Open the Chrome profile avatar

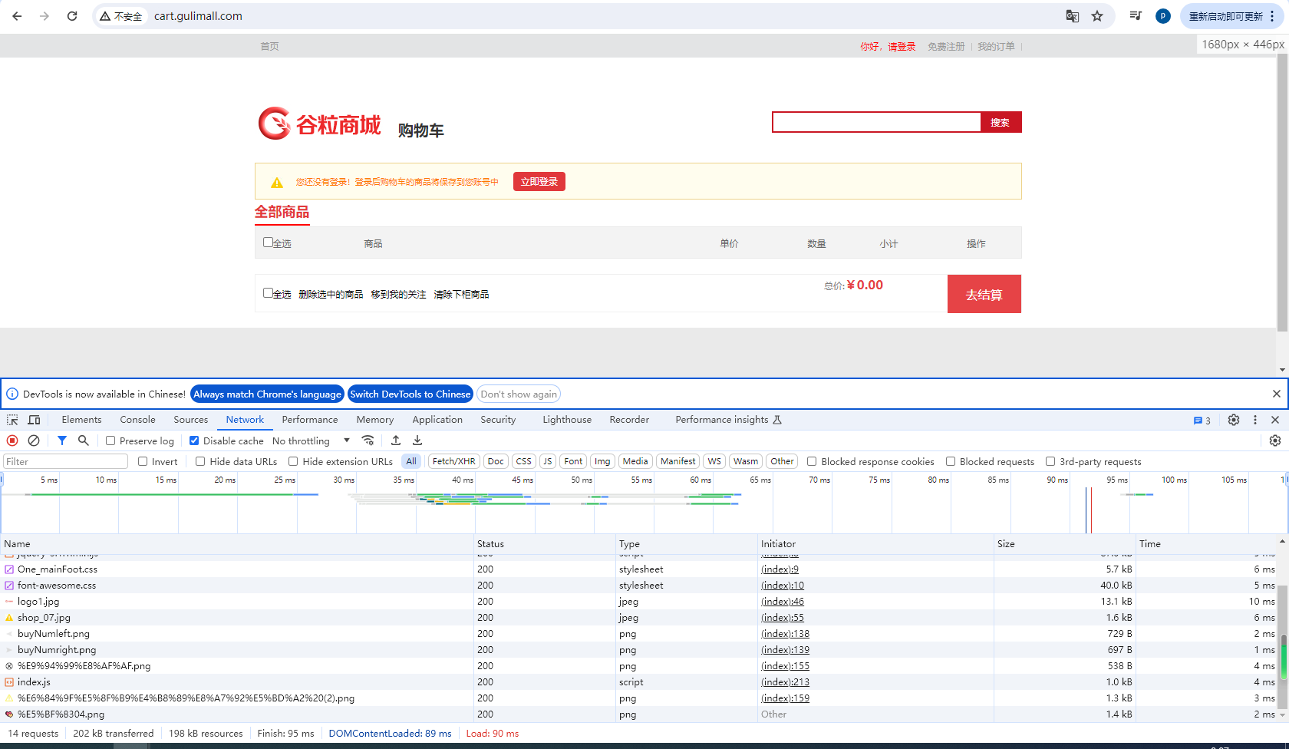pos(1163,16)
